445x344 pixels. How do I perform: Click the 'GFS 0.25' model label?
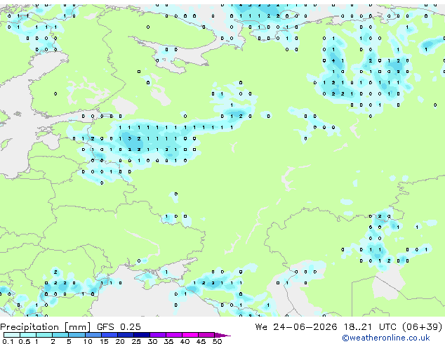[x=119, y=327]
